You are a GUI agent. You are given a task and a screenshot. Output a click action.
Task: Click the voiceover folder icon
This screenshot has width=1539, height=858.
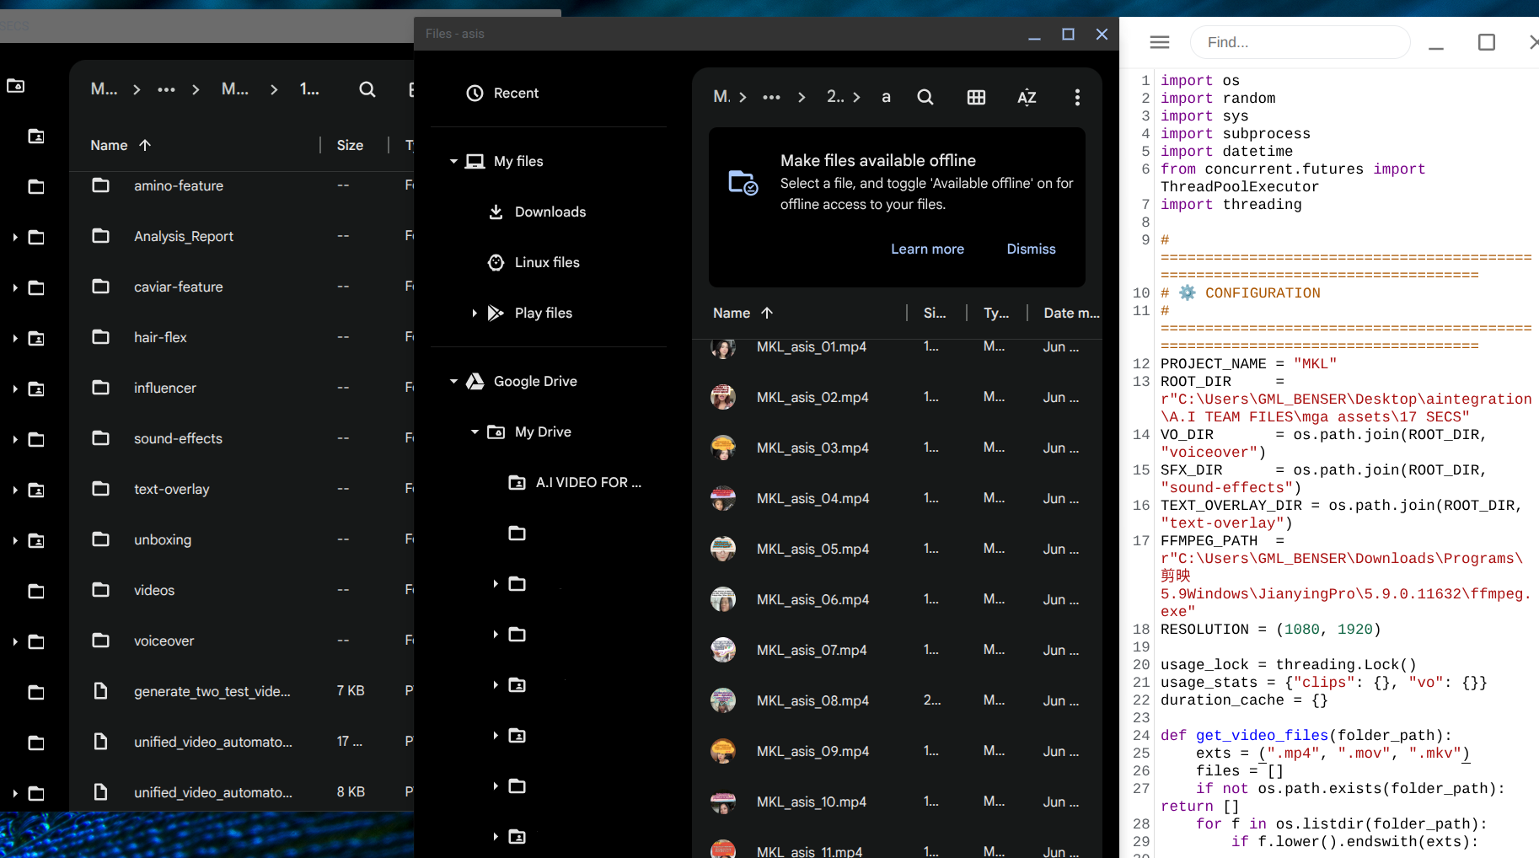click(x=100, y=641)
